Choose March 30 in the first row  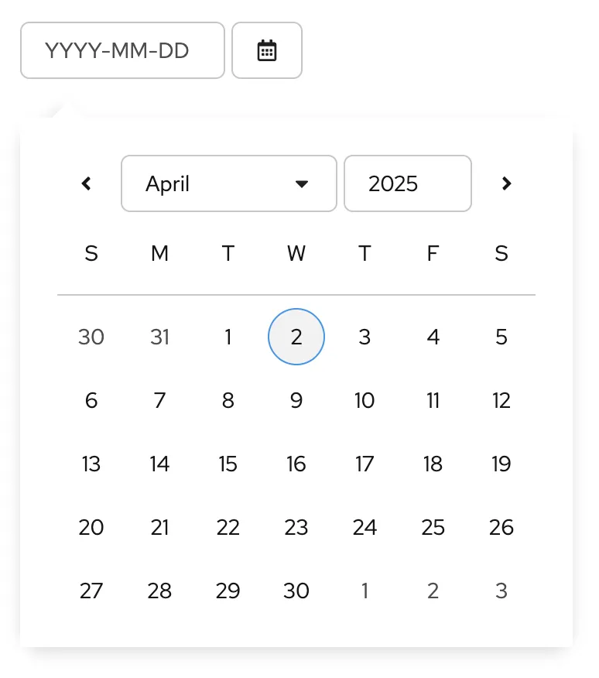pyautogui.click(x=91, y=337)
